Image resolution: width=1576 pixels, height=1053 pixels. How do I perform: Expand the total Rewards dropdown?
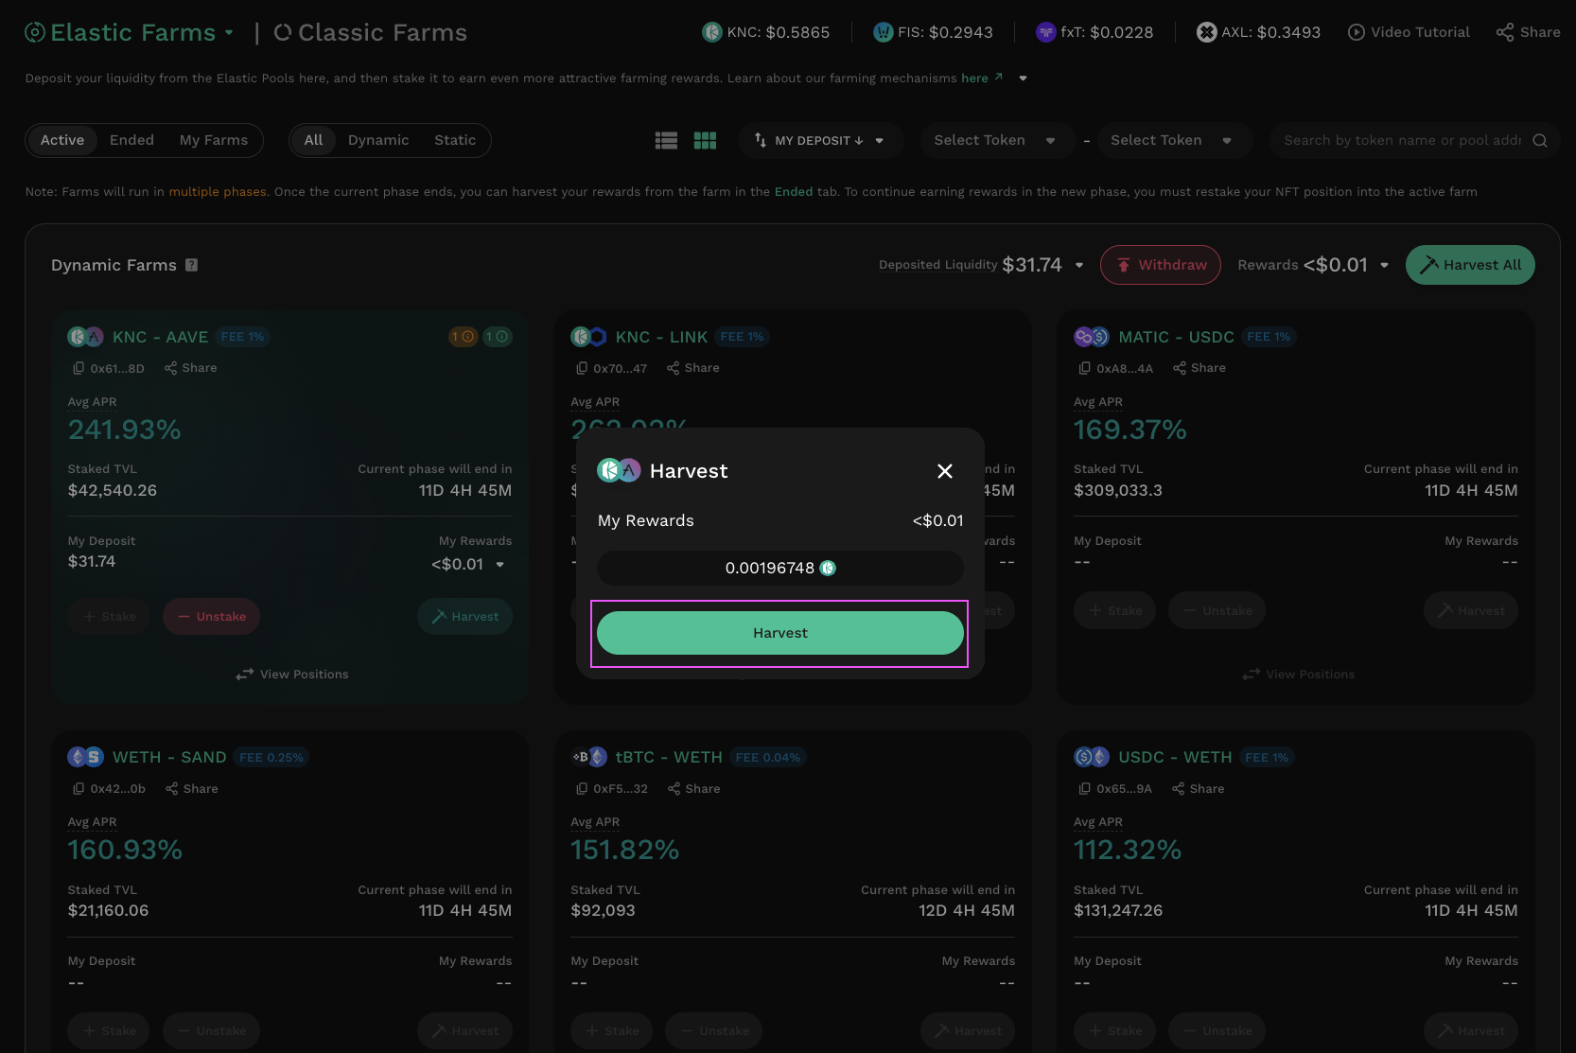[1384, 265]
